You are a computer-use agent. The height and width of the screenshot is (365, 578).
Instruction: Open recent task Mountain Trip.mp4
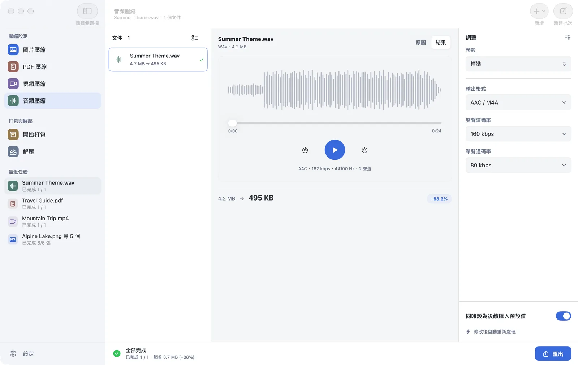point(53,221)
